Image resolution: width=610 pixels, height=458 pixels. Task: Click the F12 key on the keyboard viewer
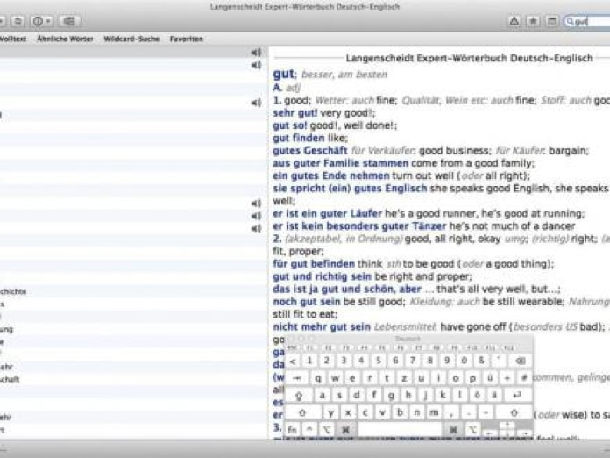508,347
